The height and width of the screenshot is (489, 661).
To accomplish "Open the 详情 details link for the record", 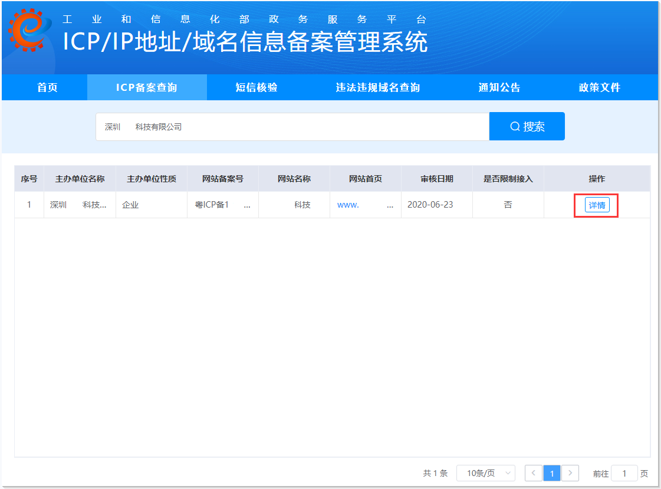I will (596, 205).
